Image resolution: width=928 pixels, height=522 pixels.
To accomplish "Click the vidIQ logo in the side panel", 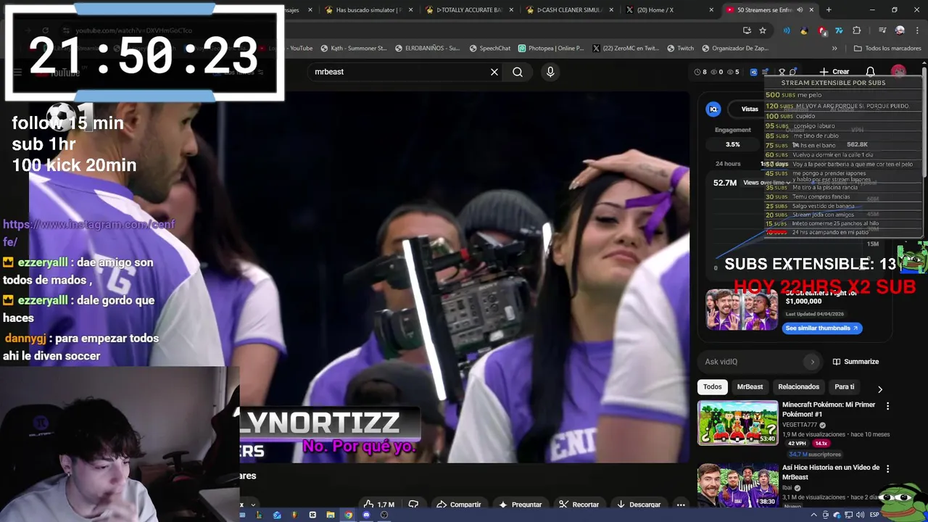I will 713,109.
